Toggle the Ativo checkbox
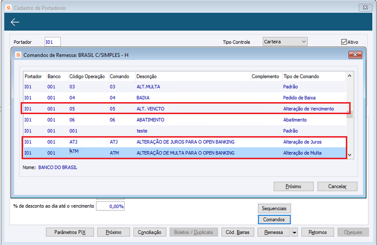 (344, 42)
